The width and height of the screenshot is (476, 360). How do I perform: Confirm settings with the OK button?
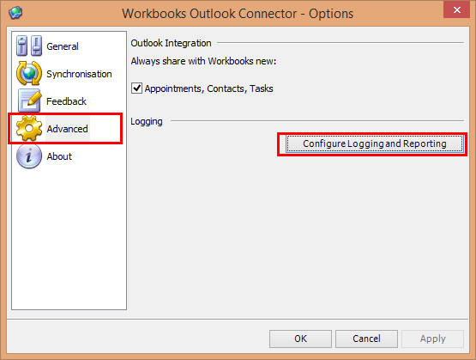tap(300, 339)
